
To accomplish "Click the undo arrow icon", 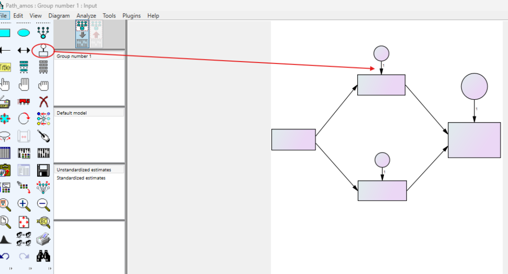I will click(4, 256).
